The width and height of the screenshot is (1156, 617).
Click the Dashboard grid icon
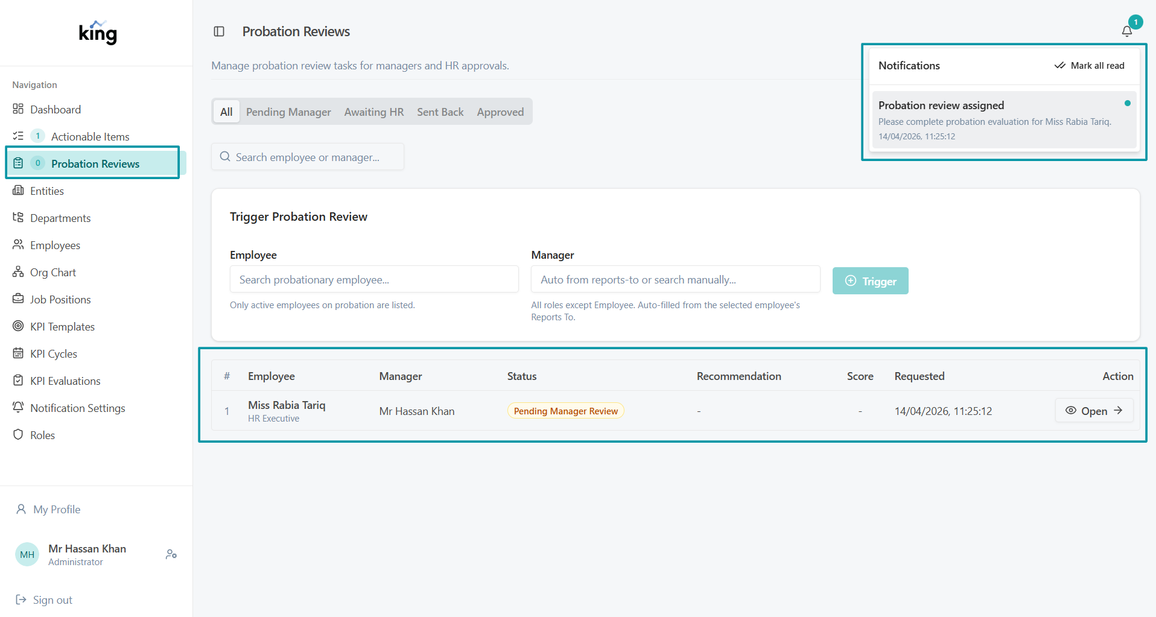pyautogui.click(x=18, y=109)
